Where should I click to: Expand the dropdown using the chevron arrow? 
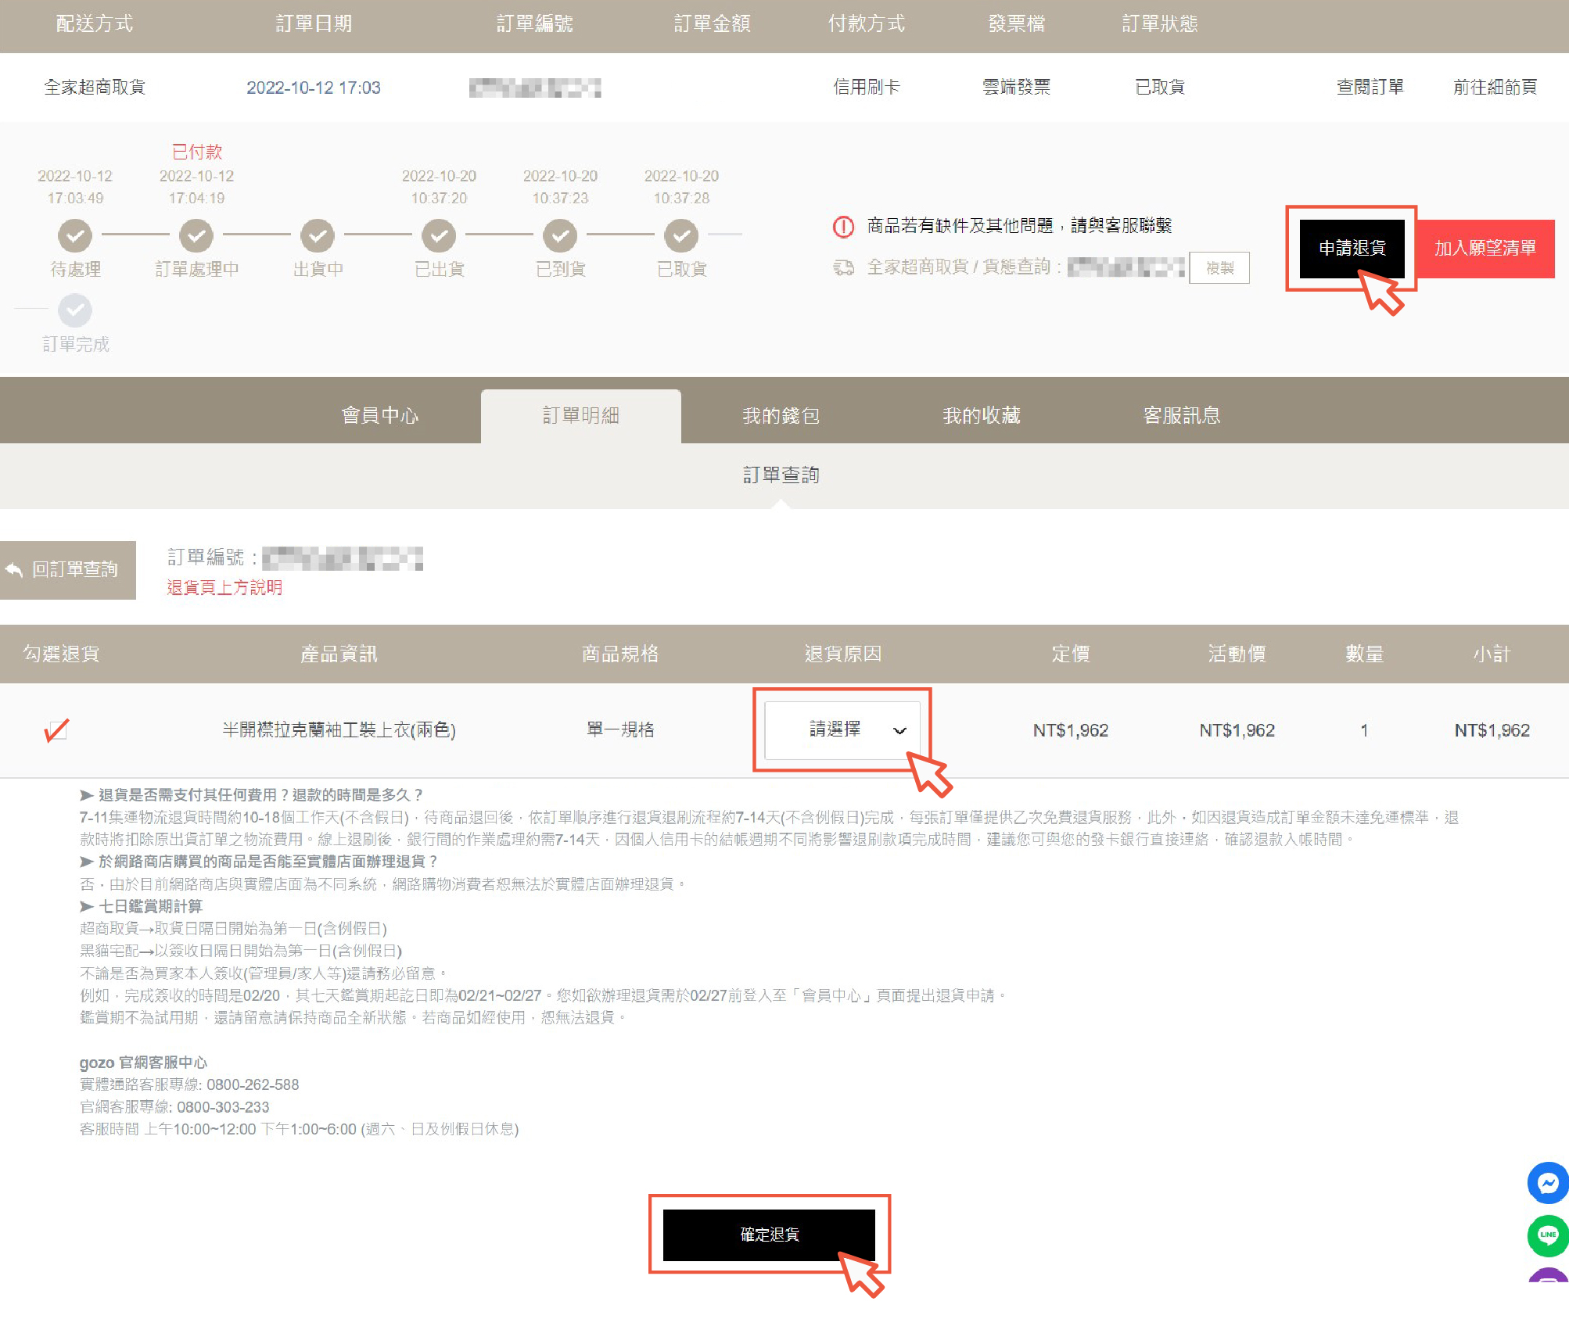(899, 730)
